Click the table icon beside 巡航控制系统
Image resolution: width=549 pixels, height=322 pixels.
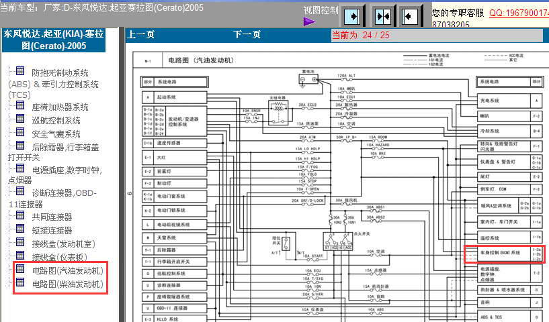pyautogui.click(x=20, y=119)
